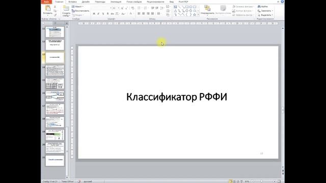The height and width of the screenshot is (183, 326).
Task: Toggle italic formatting (К)
Action: [98, 14]
